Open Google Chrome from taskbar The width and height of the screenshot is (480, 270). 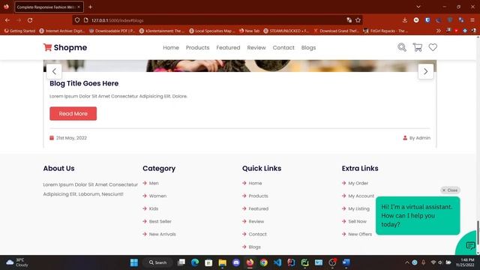pyautogui.click(x=263, y=262)
